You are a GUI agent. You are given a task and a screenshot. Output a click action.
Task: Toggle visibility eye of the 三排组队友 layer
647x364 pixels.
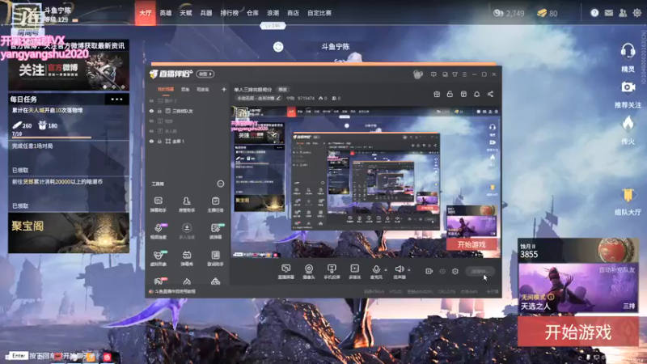tap(151, 111)
